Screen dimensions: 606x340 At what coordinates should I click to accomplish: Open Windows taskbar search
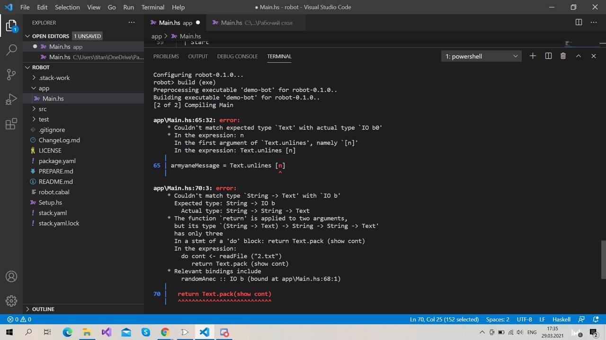click(28, 332)
